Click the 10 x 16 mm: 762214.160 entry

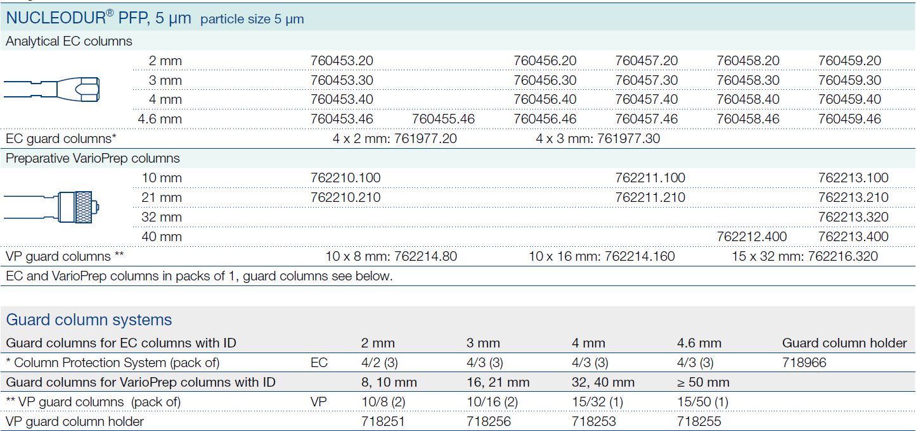pos(602,256)
